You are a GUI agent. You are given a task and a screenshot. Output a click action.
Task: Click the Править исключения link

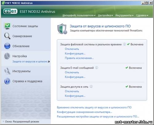pyautogui.click(x=79, y=58)
